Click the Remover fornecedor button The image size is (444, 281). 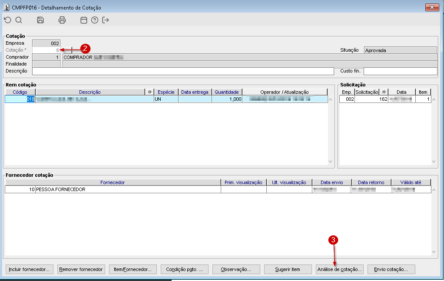81,269
